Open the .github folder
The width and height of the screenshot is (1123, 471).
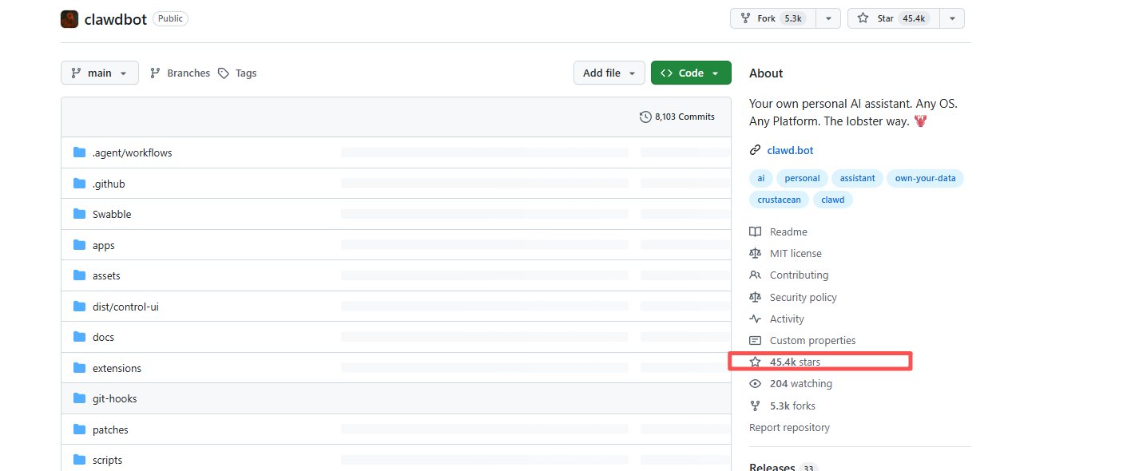tap(109, 184)
